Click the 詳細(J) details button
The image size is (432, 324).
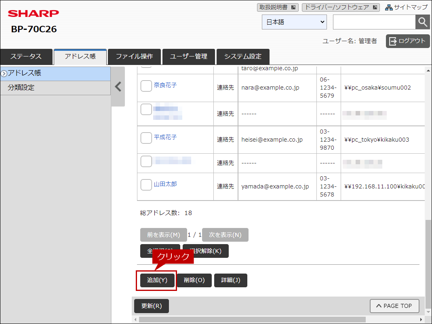(231, 280)
